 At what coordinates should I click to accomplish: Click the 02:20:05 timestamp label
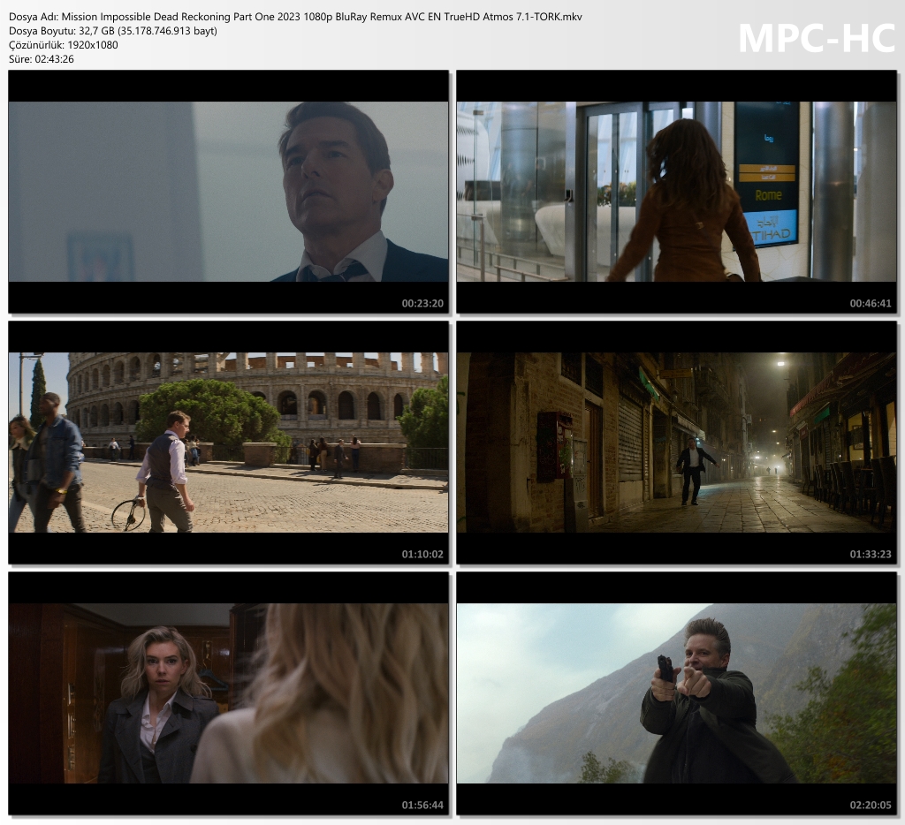pos(871,805)
